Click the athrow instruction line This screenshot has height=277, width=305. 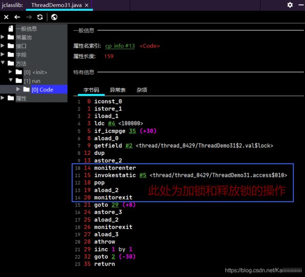pos(105,242)
